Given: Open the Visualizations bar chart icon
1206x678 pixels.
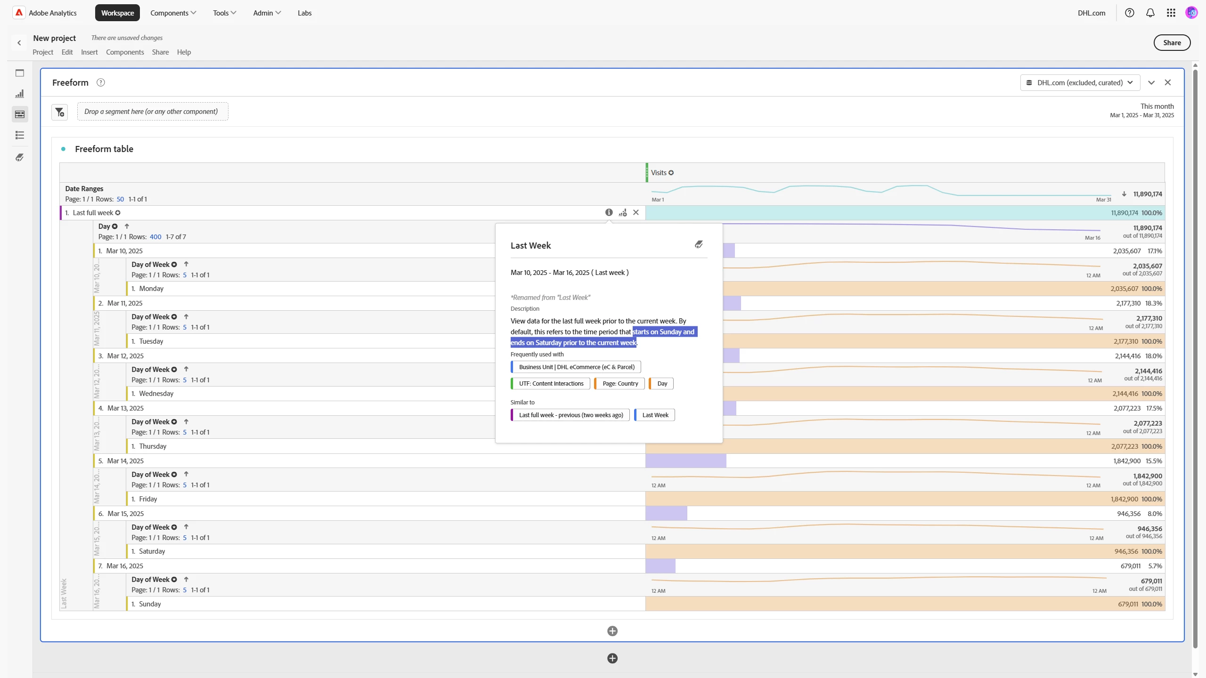Looking at the screenshot, I should click(x=20, y=94).
